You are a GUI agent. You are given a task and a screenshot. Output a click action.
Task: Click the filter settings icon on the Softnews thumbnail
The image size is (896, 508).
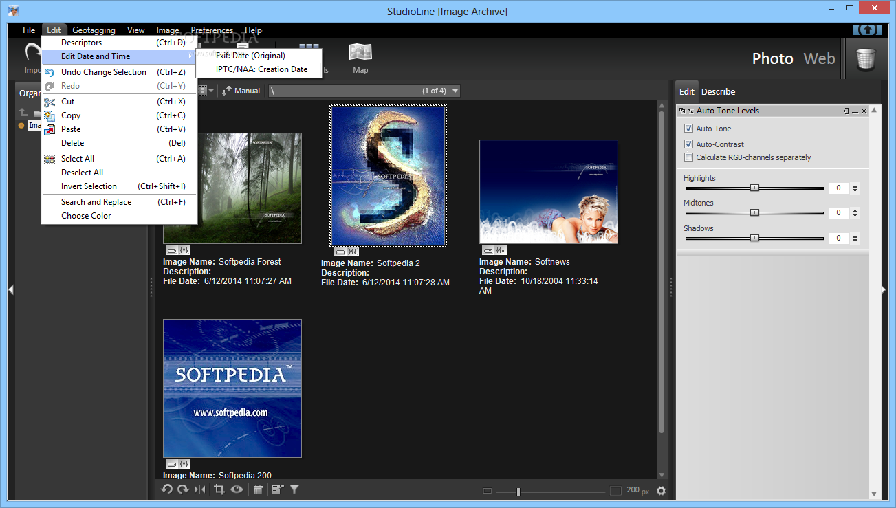point(501,250)
